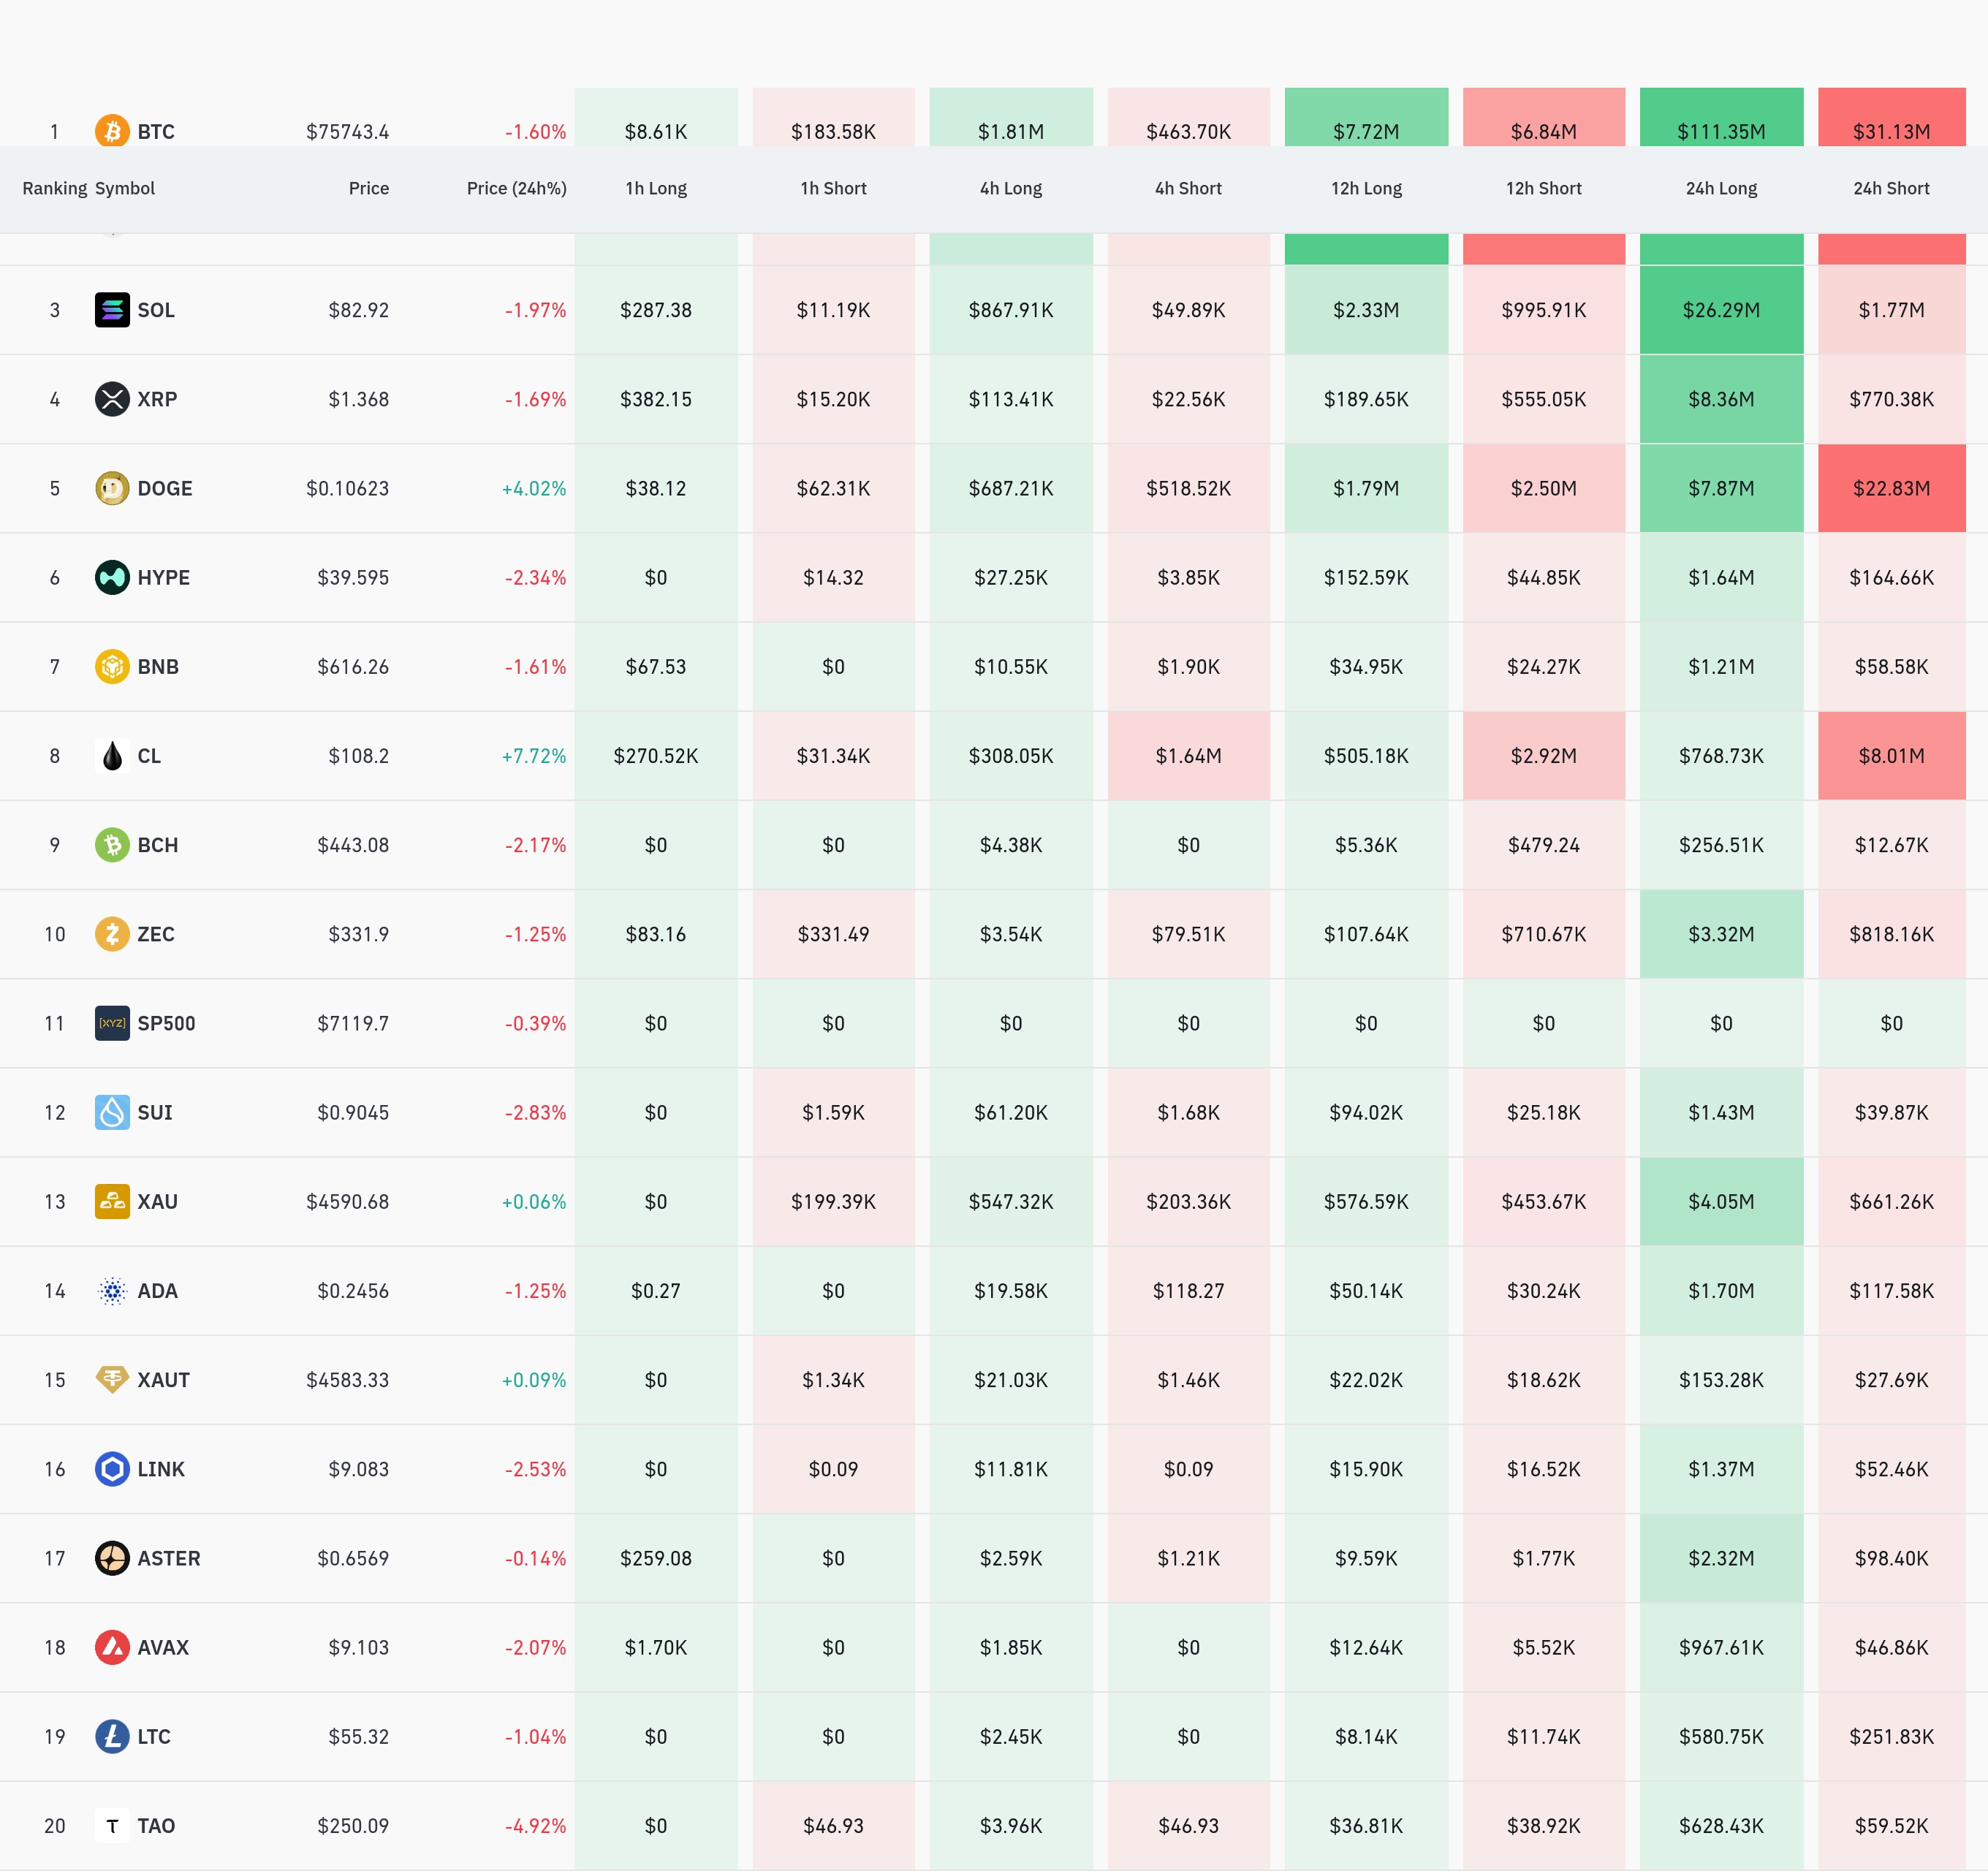
Task: Open the XAUT symbol link
Action: click(163, 1380)
